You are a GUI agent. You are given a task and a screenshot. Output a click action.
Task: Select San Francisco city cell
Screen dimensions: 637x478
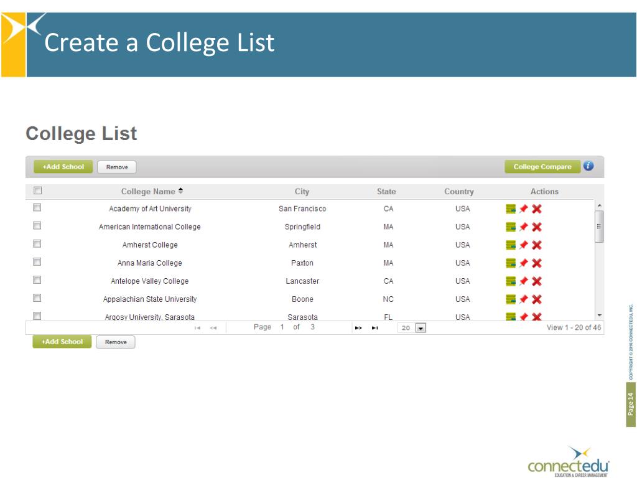coord(302,209)
